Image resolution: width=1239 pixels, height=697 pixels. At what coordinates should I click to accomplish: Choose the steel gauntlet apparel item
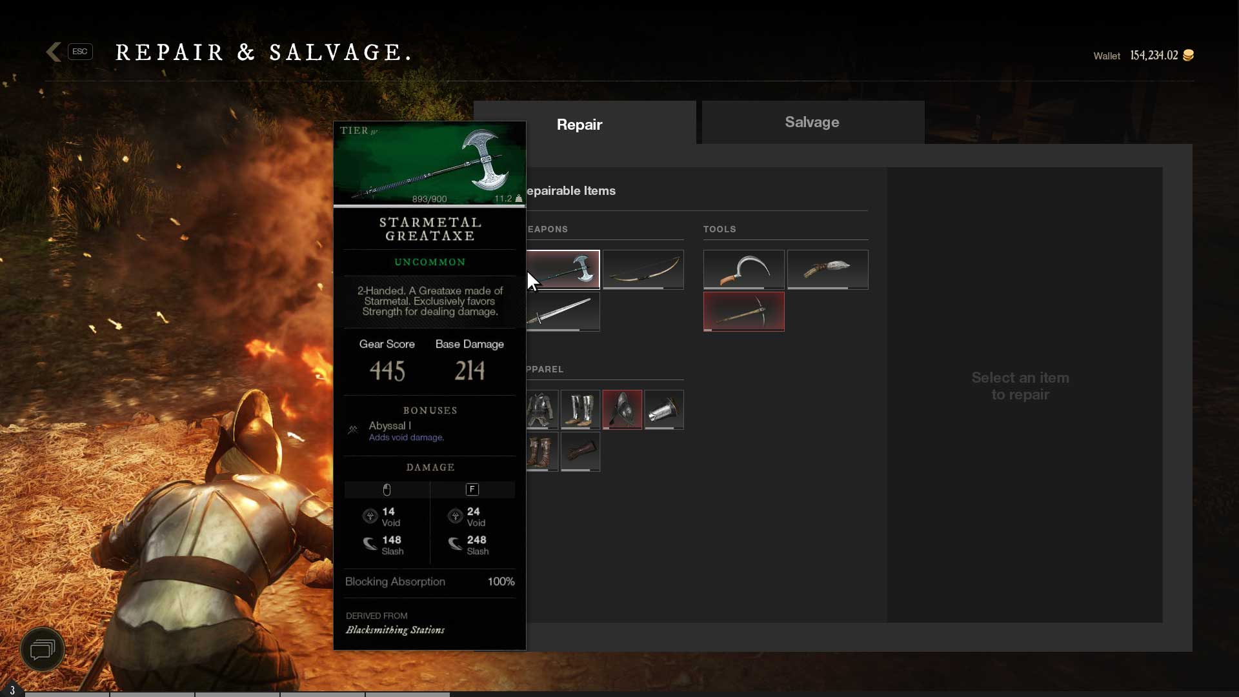coord(663,409)
